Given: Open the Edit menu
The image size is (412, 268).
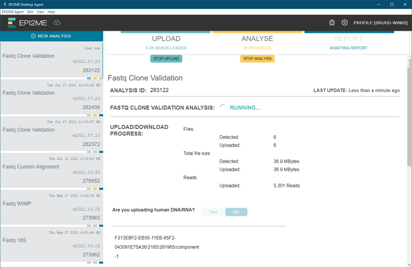Looking at the screenshot, I should (30, 12).
